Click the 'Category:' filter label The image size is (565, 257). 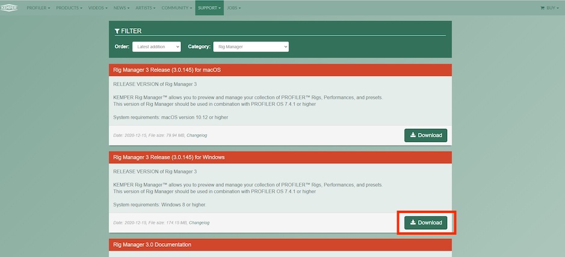(199, 46)
